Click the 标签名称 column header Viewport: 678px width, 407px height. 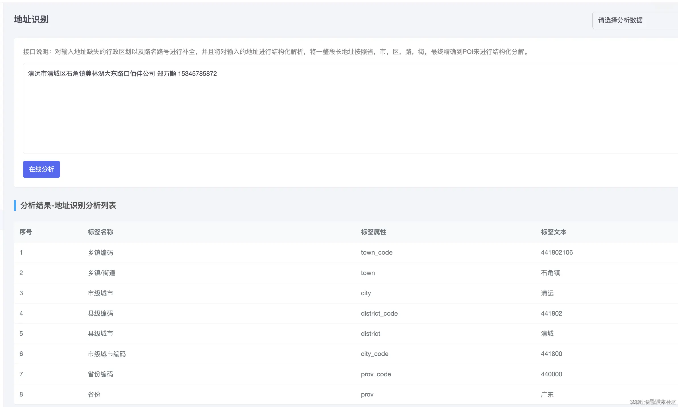[x=100, y=232]
